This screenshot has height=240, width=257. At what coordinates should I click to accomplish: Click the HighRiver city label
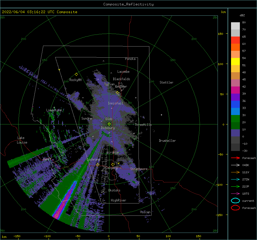[119, 200]
